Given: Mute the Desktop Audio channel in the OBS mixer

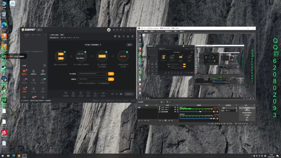Looking at the screenshot, I should (214, 118).
